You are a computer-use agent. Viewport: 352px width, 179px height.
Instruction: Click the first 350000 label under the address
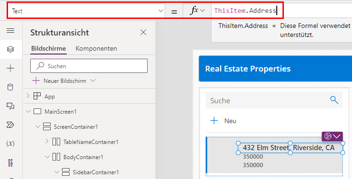253,157
